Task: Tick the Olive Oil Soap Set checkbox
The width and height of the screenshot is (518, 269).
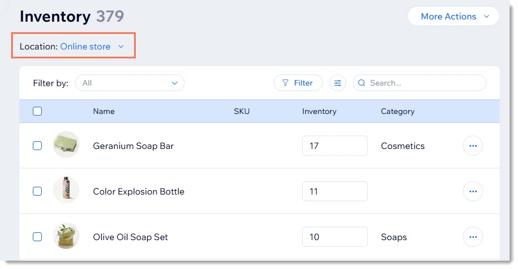Action: (37, 237)
